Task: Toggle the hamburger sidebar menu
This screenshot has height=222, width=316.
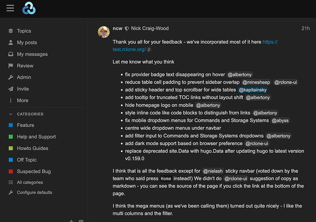Action: tap(10, 8)
